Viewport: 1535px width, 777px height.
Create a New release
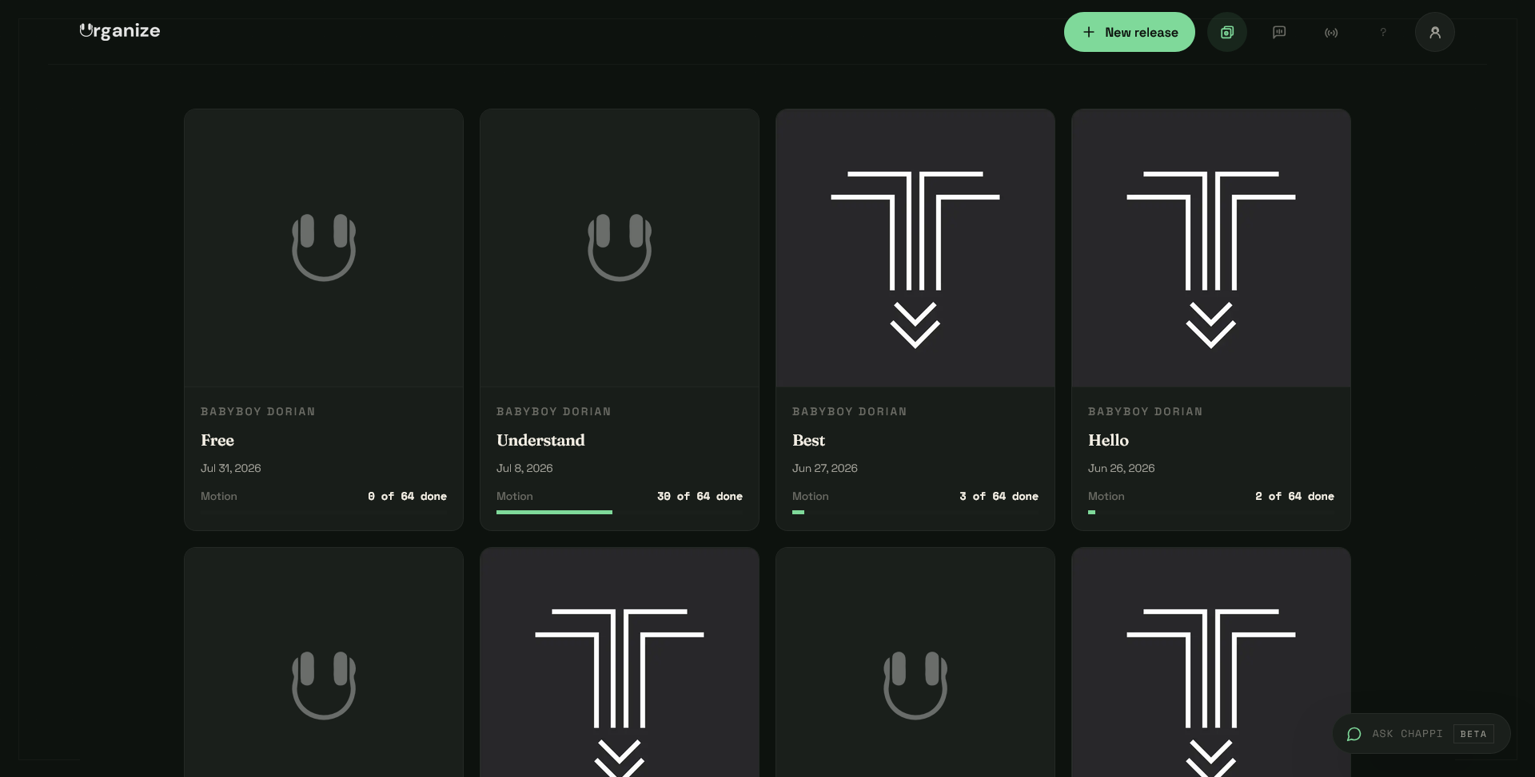[x=1129, y=32]
